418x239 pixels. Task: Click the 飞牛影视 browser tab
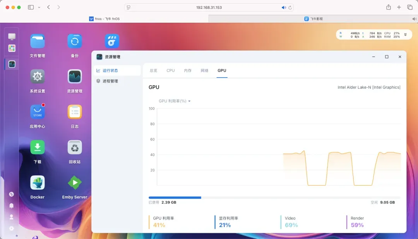313,19
